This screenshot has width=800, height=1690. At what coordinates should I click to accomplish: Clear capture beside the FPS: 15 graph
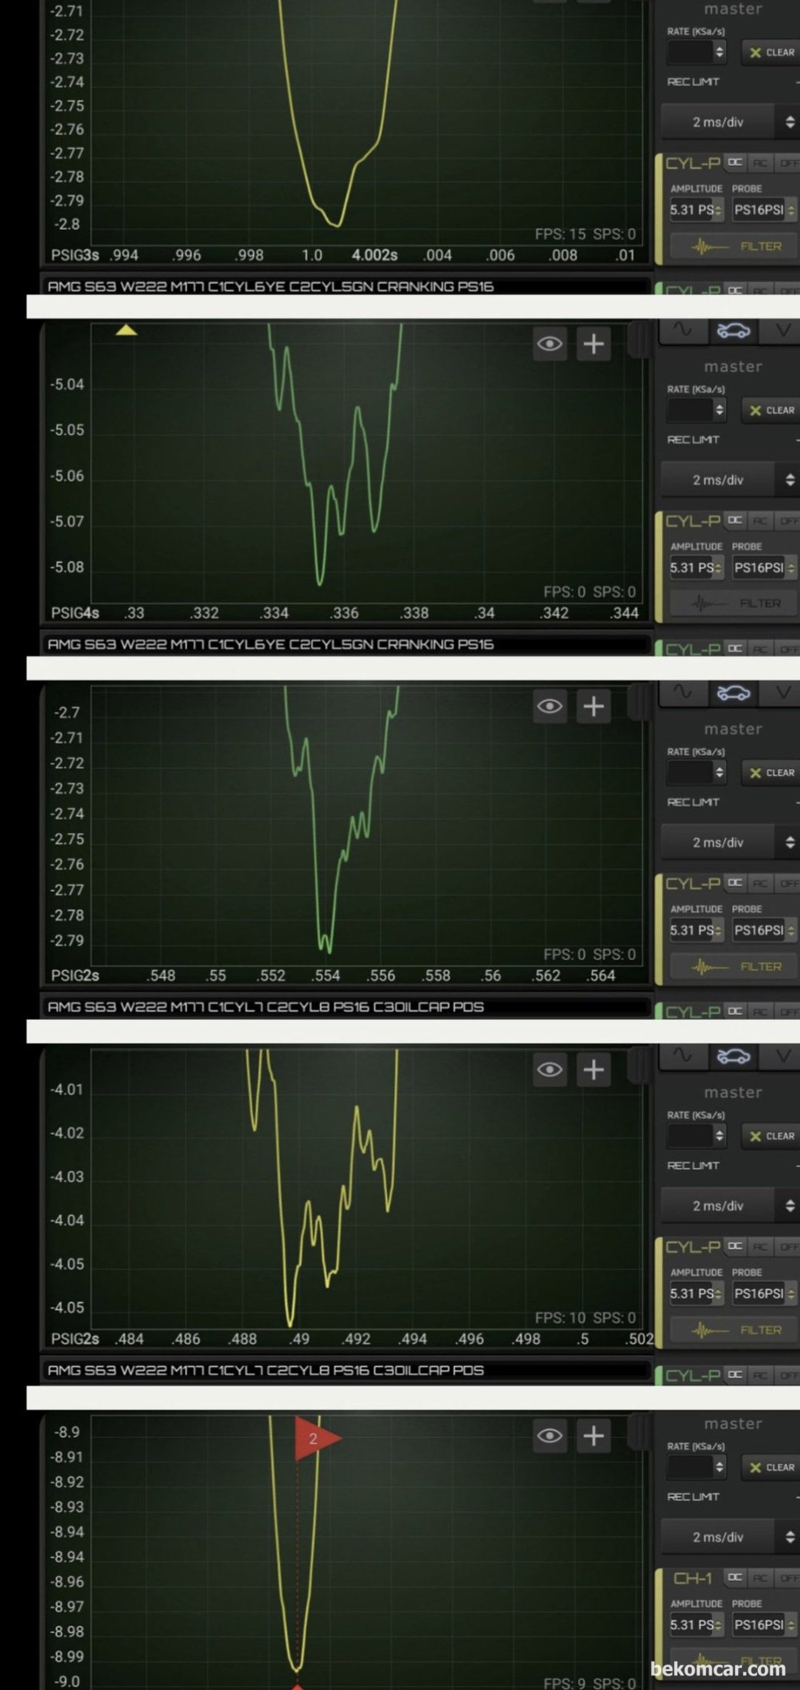pyautogui.click(x=771, y=53)
